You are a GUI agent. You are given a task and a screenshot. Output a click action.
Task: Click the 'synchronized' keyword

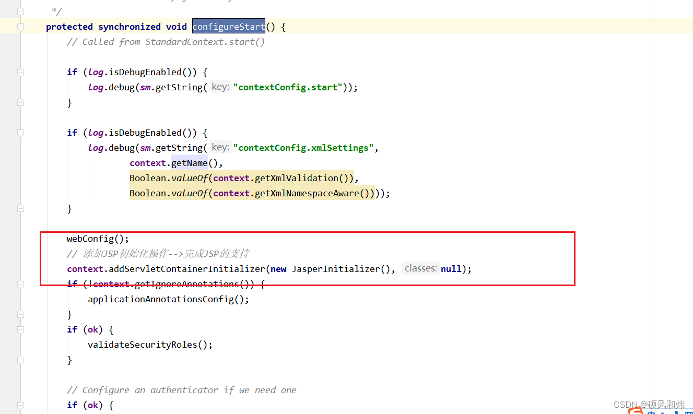click(130, 27)
